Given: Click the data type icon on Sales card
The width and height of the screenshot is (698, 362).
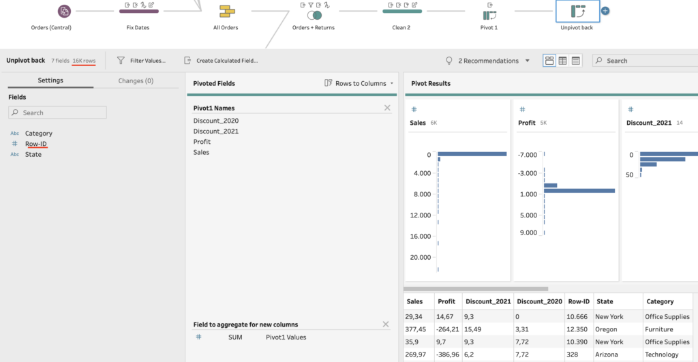Looking at the screenshot, I should point(414,109).
